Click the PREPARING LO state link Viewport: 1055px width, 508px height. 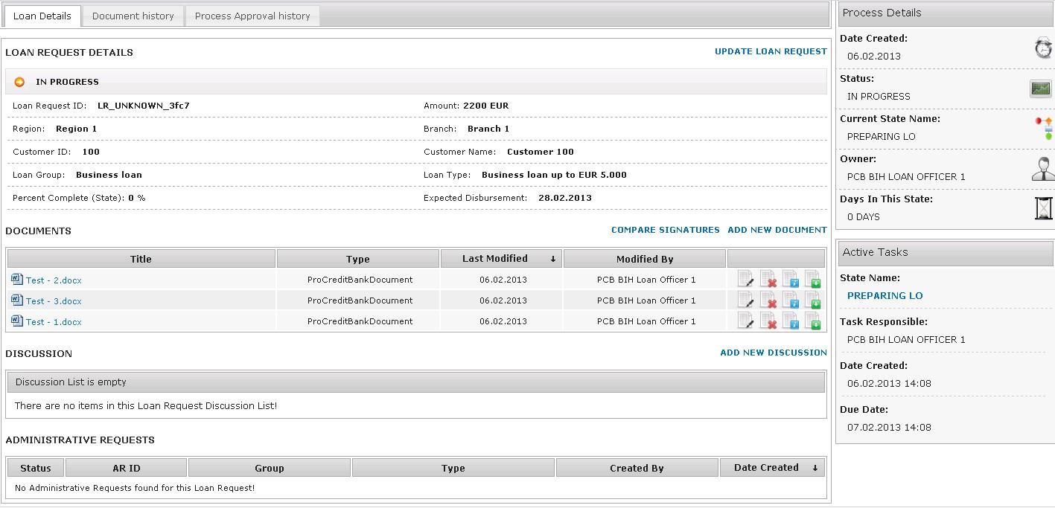pos(885,295)
